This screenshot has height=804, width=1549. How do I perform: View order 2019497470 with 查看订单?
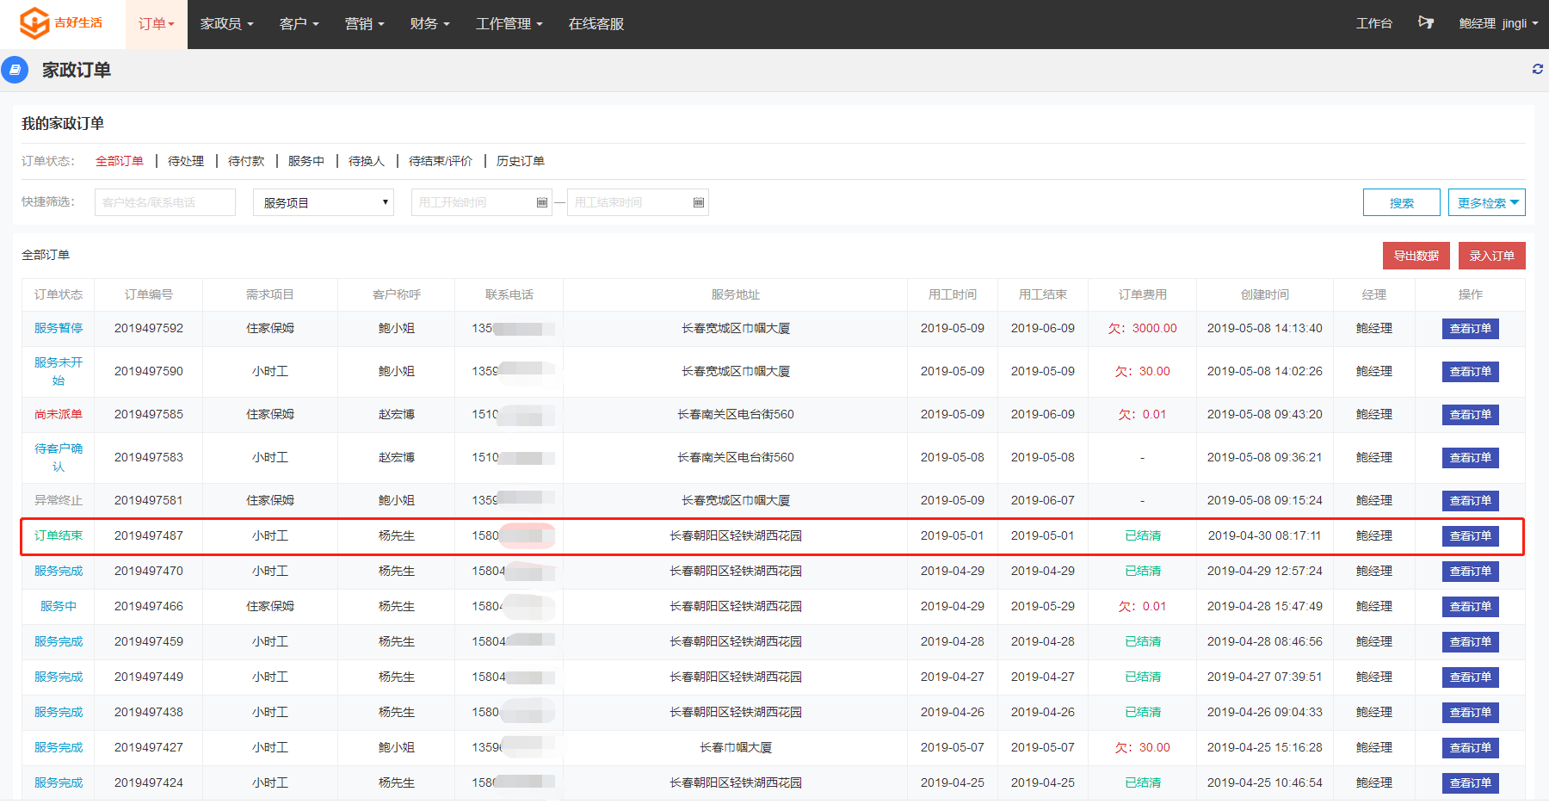[x=1471, y=572]
